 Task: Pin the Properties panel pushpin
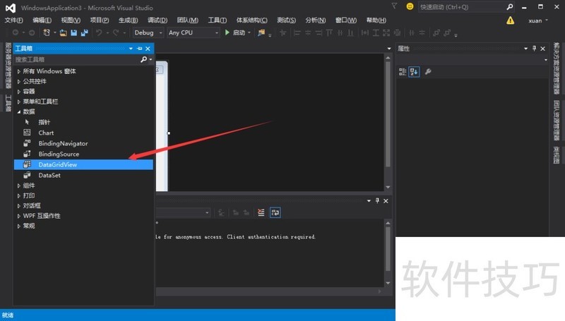pos(534,49)
